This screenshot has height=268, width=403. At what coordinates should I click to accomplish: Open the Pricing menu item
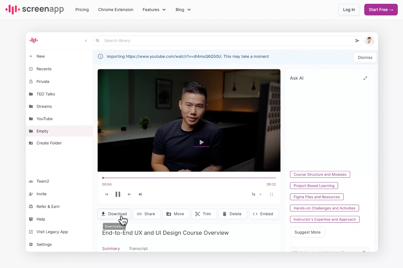click(82, 10)
